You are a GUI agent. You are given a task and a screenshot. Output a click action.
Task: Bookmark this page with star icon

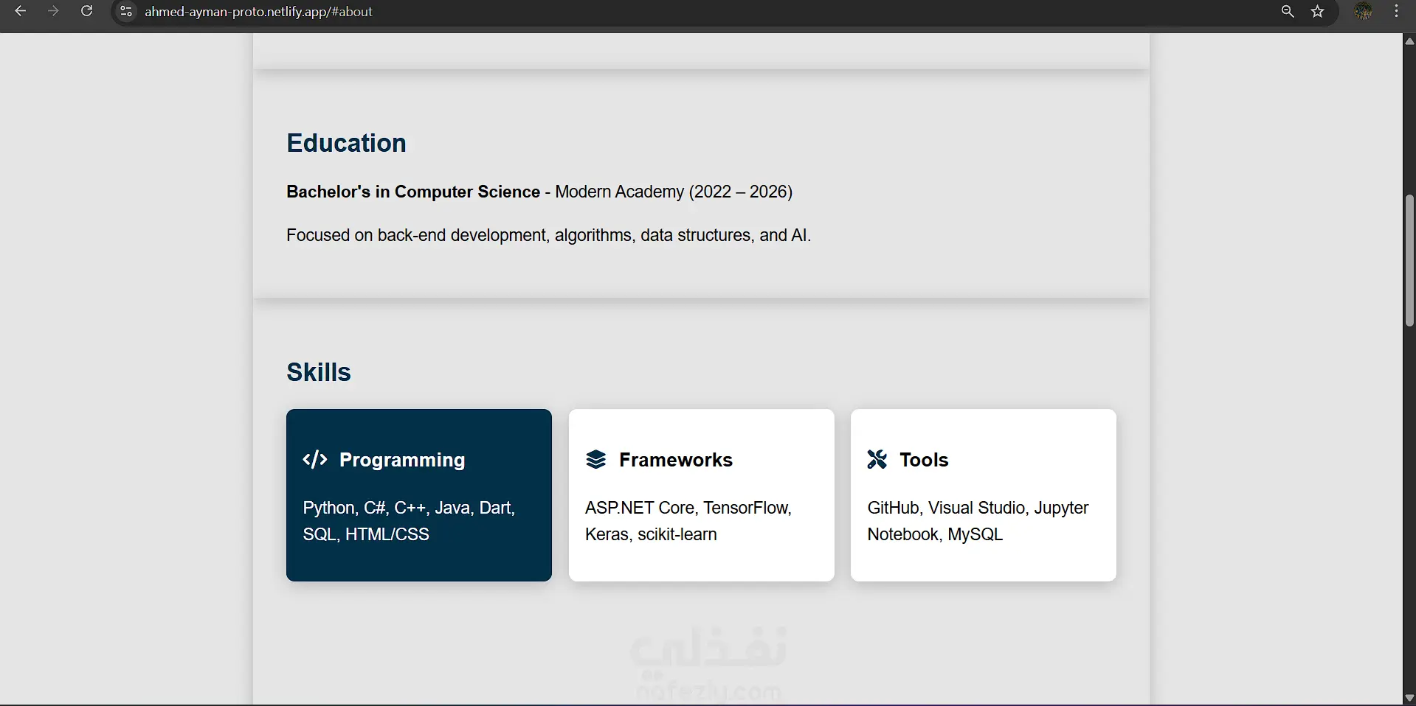click(1318, 11)
